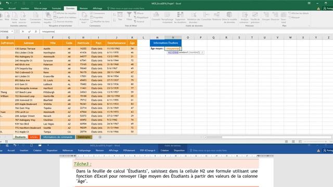
Task: Click the Âge moyen label cell
Action: click(x=157, y=48)
